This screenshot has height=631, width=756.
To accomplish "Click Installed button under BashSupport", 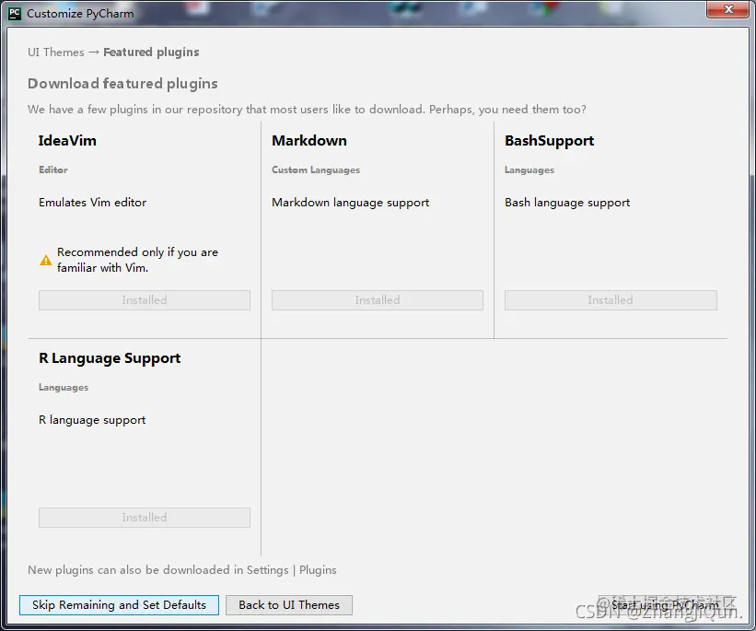I will pos(611,300).
